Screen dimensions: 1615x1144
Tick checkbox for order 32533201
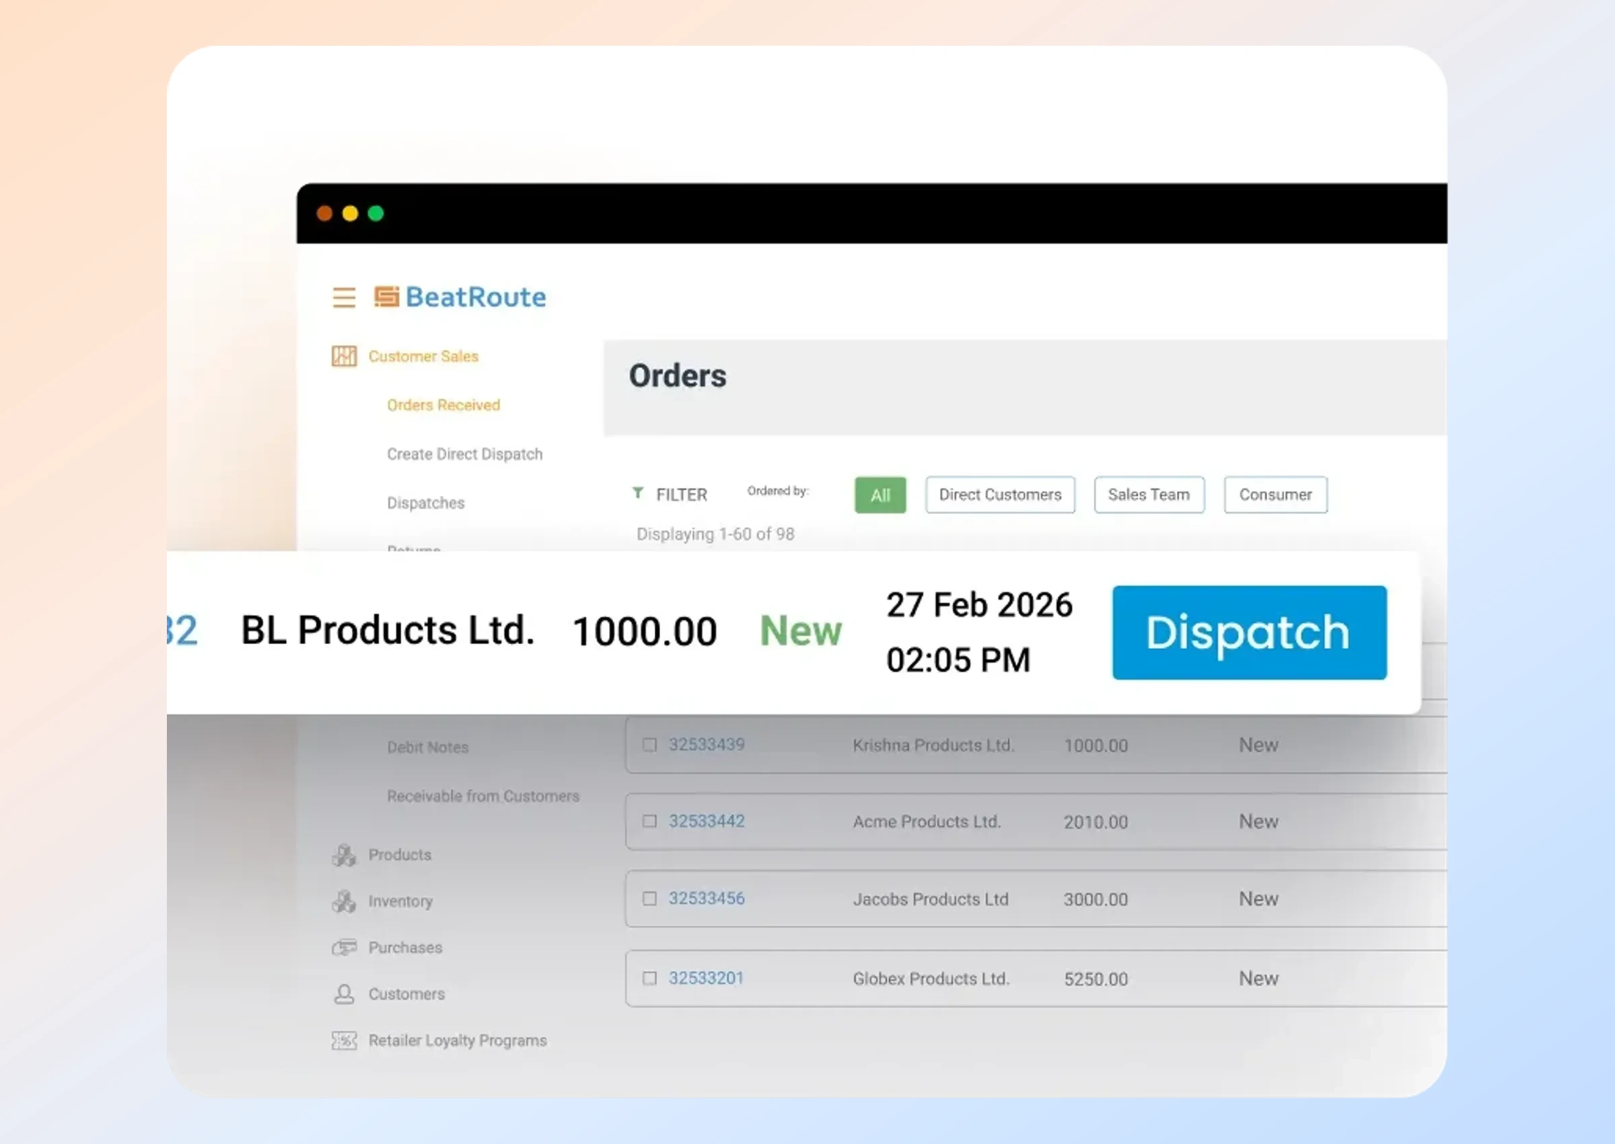(x=649, y=978)
